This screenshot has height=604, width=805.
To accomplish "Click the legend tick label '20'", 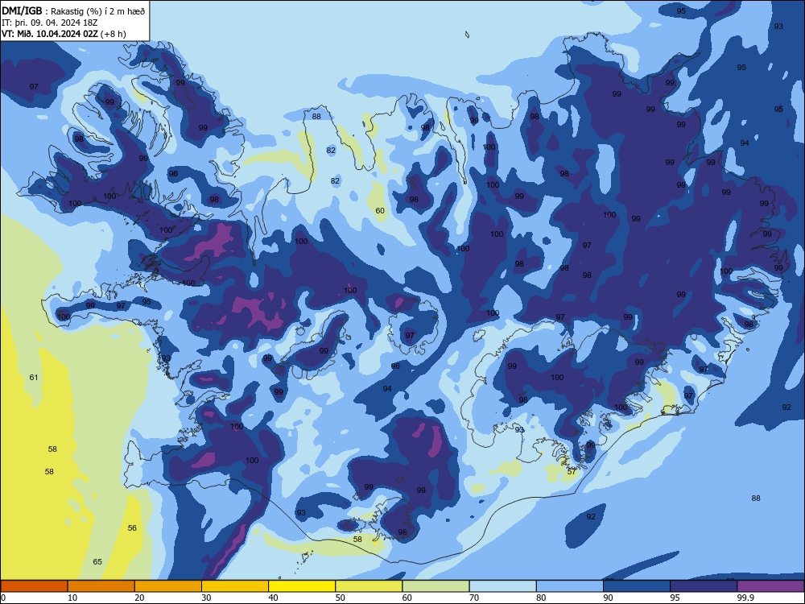I will pyautogui.click(x=139, y=598).
